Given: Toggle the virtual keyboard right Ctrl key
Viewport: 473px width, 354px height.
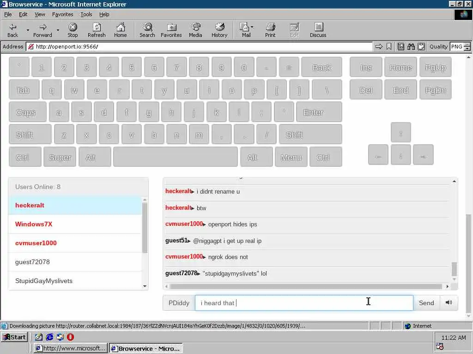Looking at the screenshot, I should [326, 157].
